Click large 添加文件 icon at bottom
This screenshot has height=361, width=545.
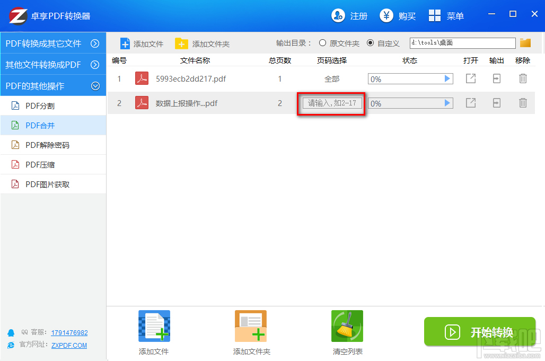[x=154, y=326]
